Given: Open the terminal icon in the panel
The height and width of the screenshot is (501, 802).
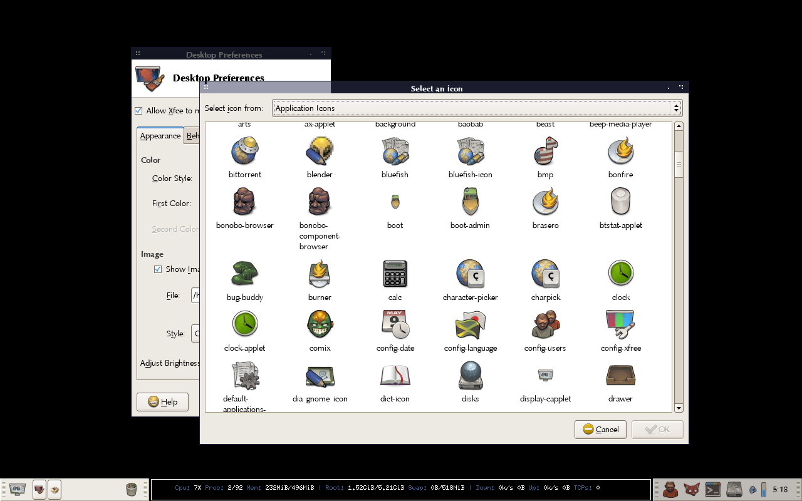Looking at the screenshot, I should 712,489.
